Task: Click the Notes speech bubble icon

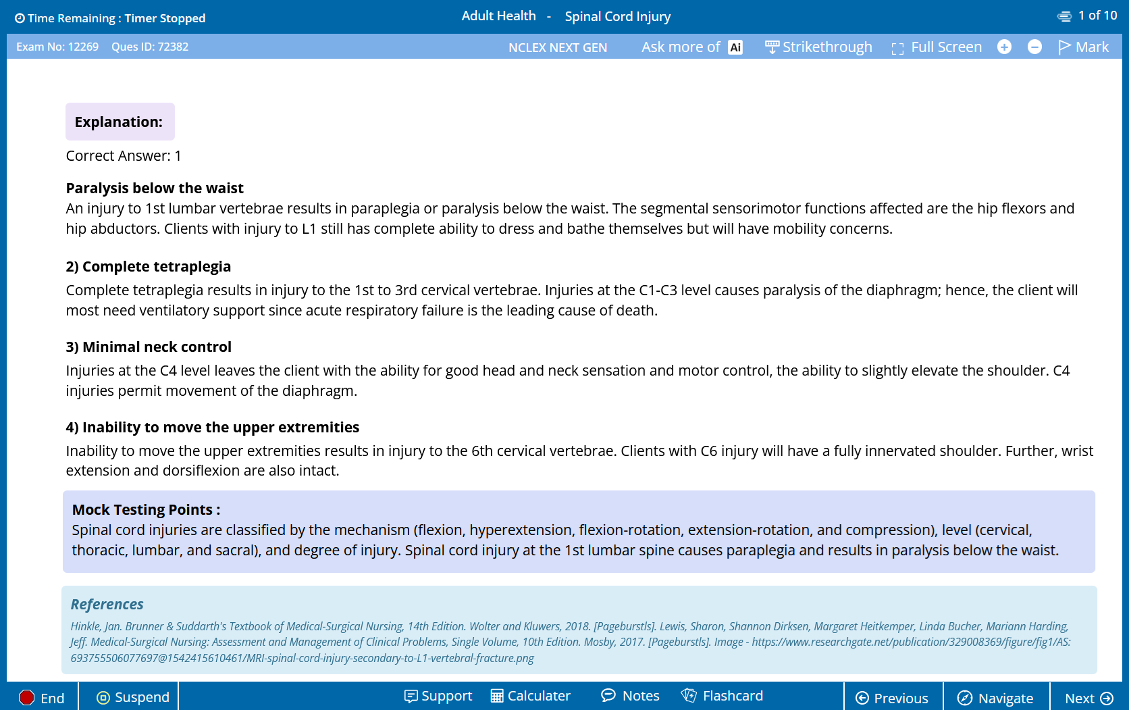Action: tap(608, 695)
